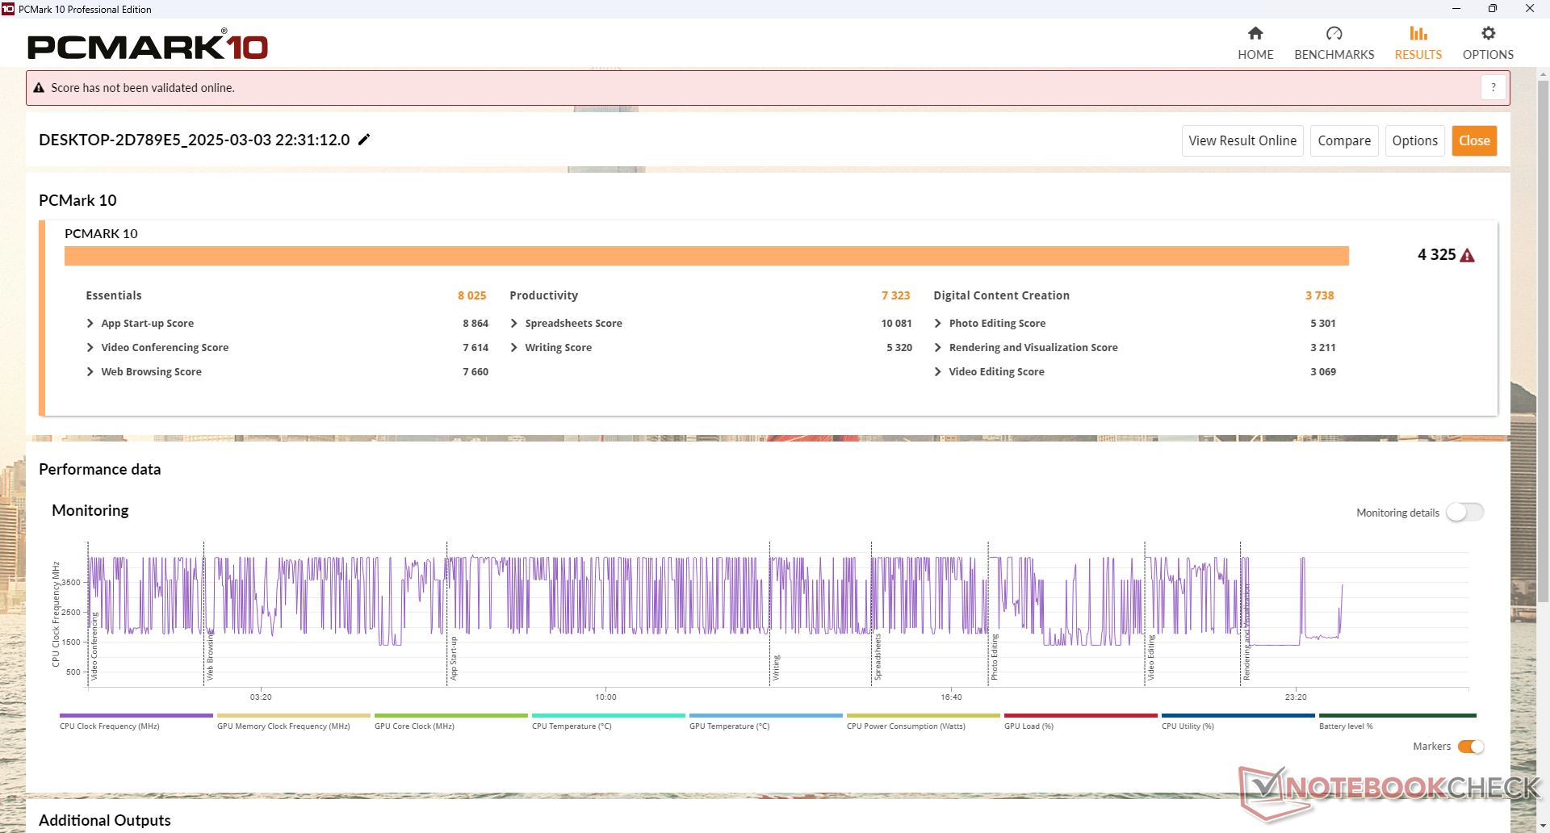1550x833 pixels.
Task: Click the question mark help icon
Action: 1493,87
